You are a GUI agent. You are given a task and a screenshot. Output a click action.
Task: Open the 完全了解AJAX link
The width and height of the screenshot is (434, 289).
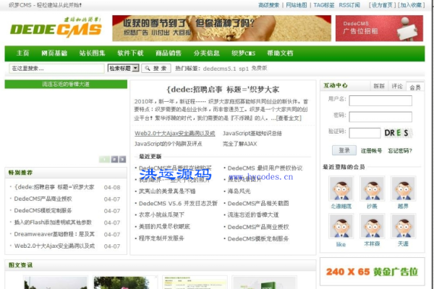tap(239, 144)
